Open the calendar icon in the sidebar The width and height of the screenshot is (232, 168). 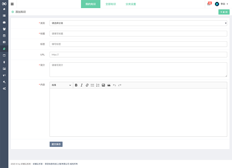click(4, 35)
